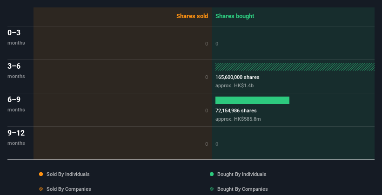
Task: Click the orange Sold By Individuals legend dot
Action: 41,174
